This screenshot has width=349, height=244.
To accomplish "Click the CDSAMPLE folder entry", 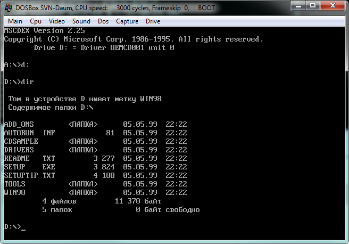I will [x=95, y=141].
